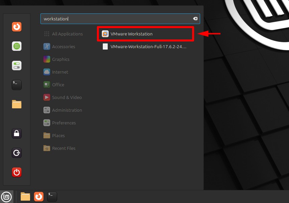289x203 pixels.
Task: Select the Places category
Action: click(x=54, y=136)
